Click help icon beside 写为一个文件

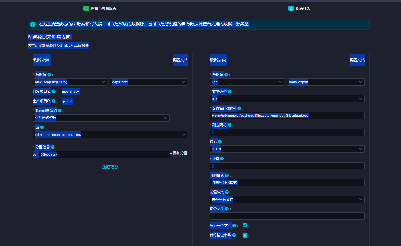coord(234,226)
